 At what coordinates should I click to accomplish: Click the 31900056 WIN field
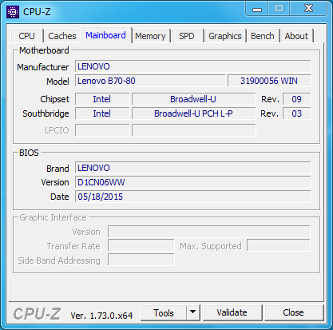(x=269, y=81)
